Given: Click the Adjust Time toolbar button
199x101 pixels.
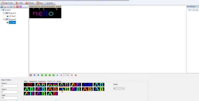Looking at the screenshot, I should pyautogui.click(x=7, y=3).
